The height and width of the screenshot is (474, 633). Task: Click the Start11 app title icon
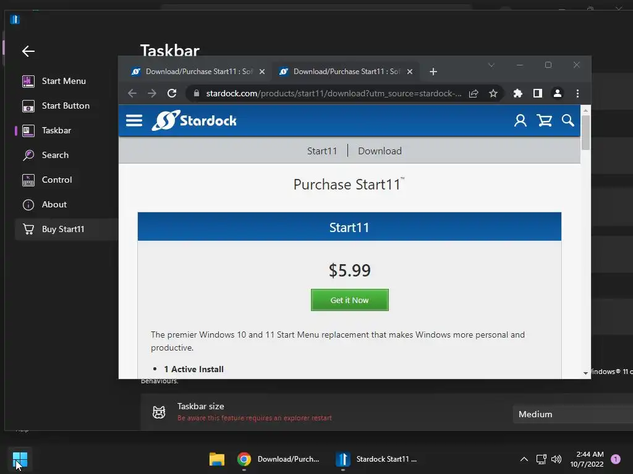click(x=15, y=19)
